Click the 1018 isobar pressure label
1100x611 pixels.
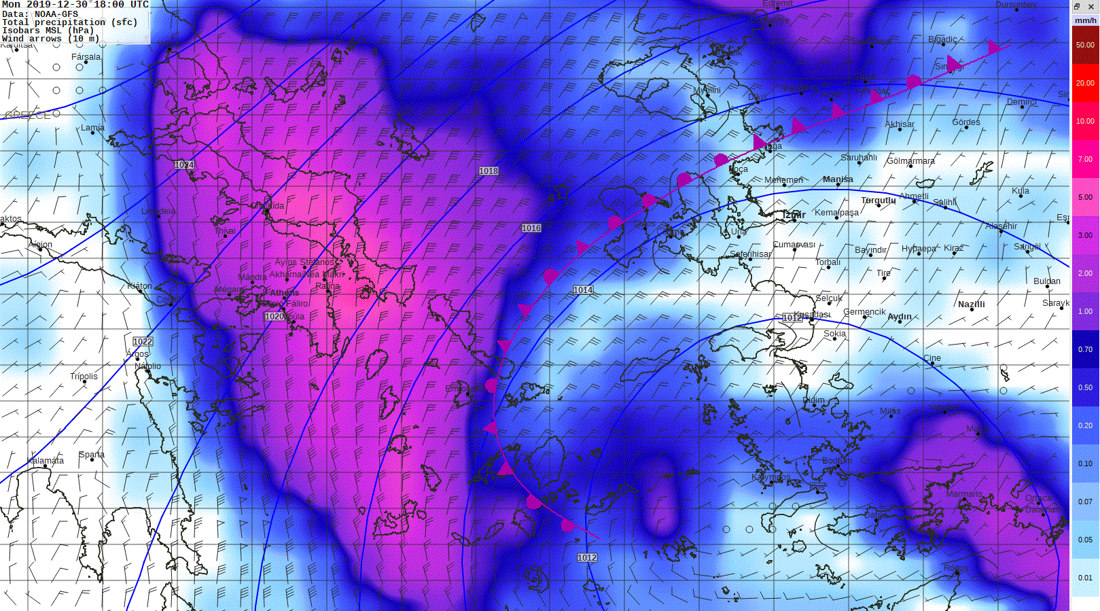(489, 171)
